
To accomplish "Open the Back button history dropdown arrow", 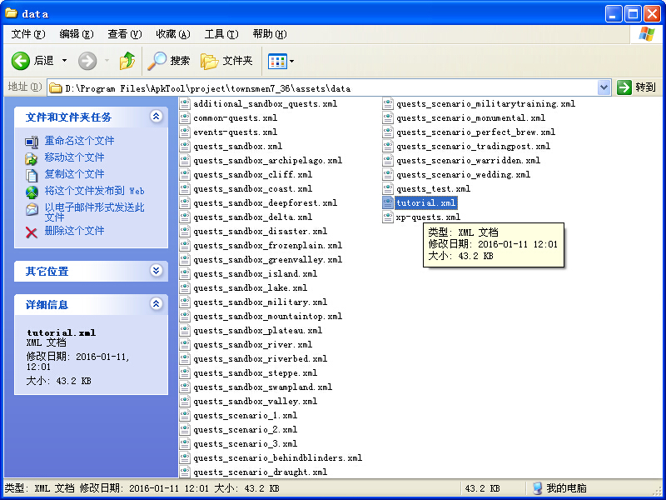I will pyautogui.click(x=65, y=61).
